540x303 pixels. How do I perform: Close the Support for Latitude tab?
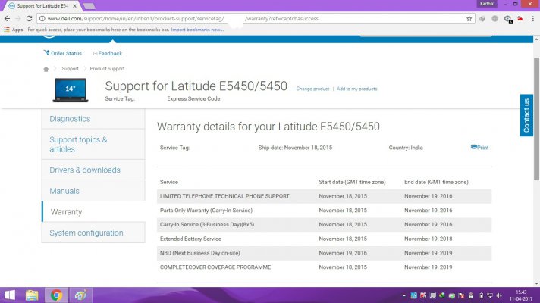[x=74, y=6]
